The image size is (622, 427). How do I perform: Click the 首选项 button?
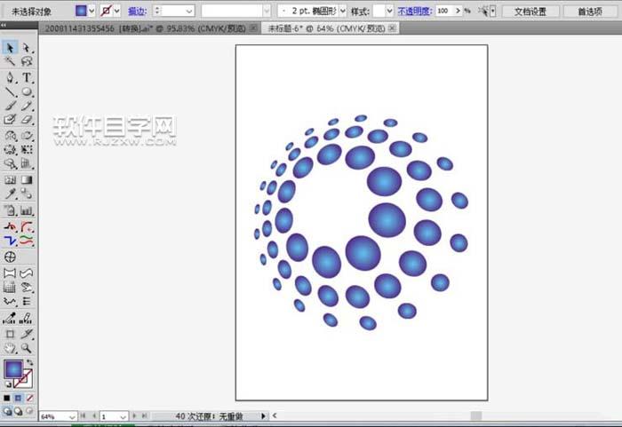(x=589, y=11)
